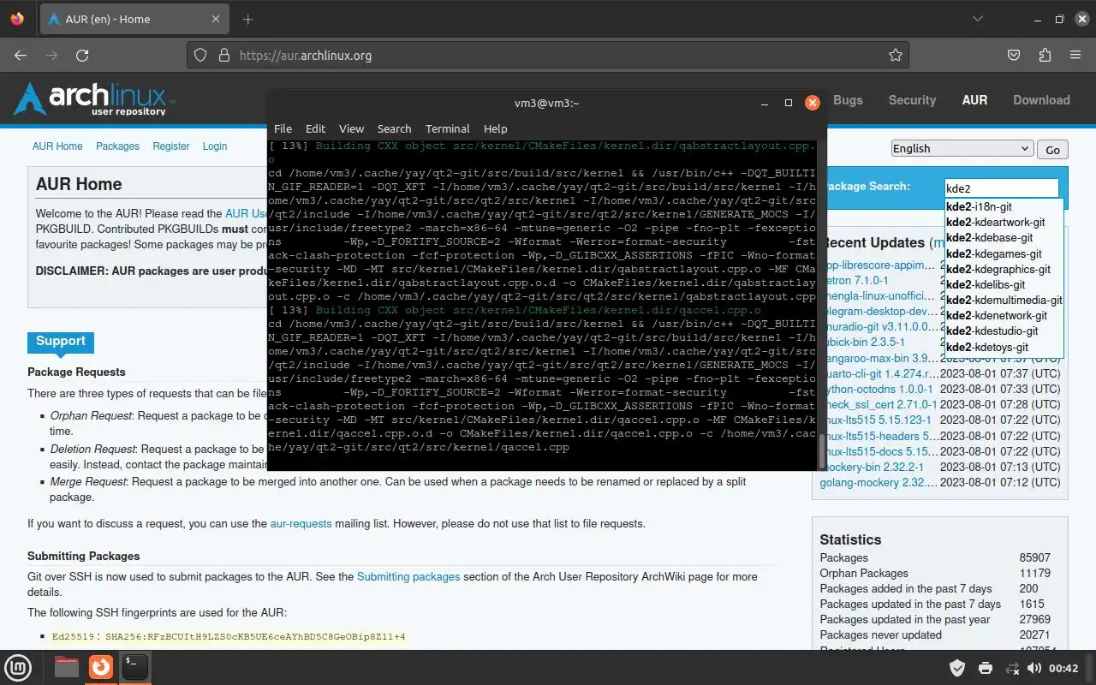Open the list all tabs chevron
The width and height of the screenshot is (1096, 685).
(977, 19)
